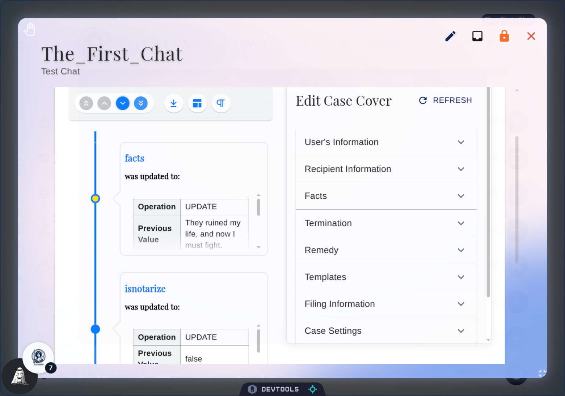Select the EDIT tab
This screenshot has height=396, width=565.
coord(366,89)
